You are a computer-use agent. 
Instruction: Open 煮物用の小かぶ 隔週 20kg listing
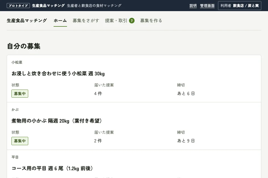point(58,121)
